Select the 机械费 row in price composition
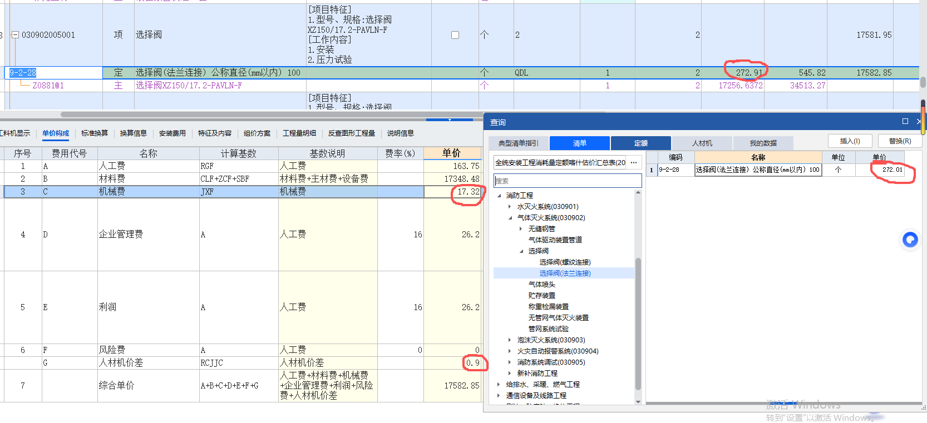The width and height of the screenshot is (927, 423). click(241, 192)
